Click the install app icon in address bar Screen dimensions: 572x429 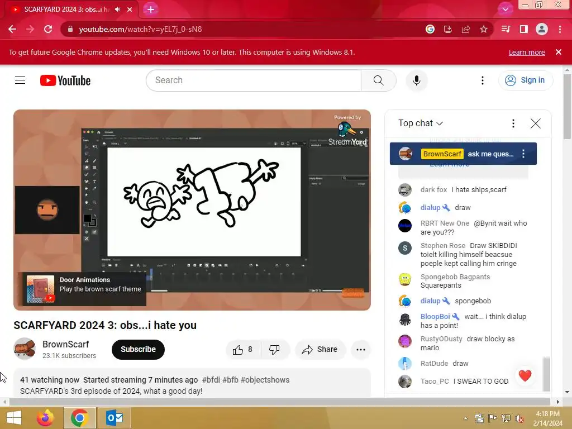click(448, 29)
